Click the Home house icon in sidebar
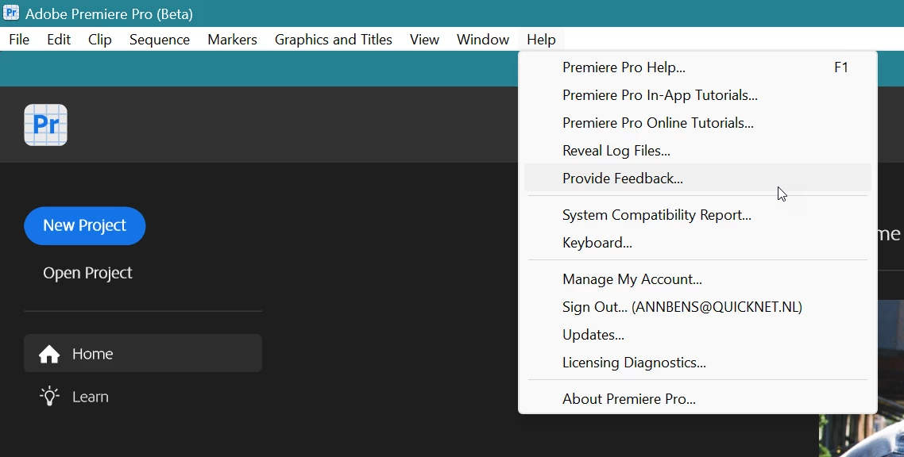The image size is (904, 457). [49, 354]
